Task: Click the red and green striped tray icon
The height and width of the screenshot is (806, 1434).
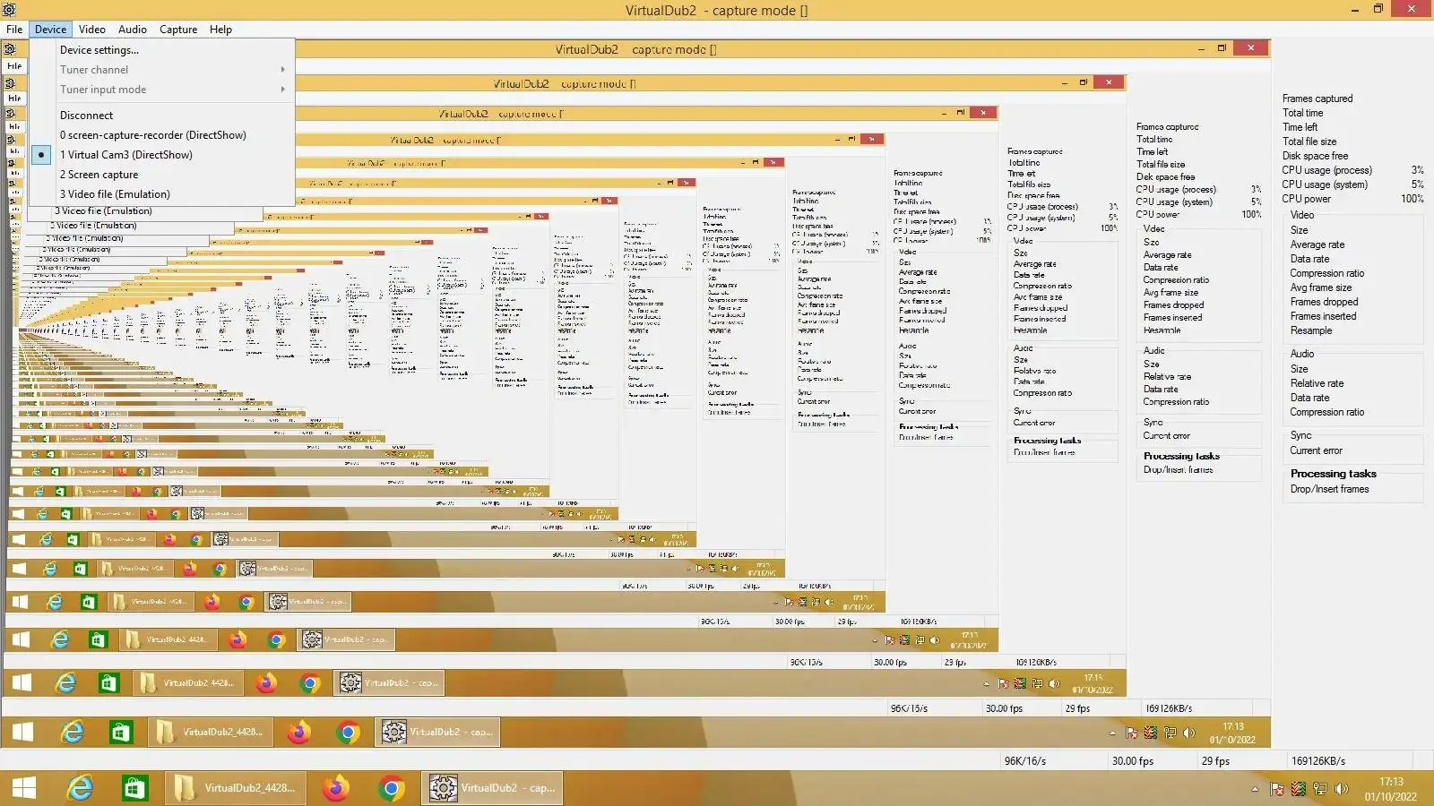Action: [x=1298, y=789]
